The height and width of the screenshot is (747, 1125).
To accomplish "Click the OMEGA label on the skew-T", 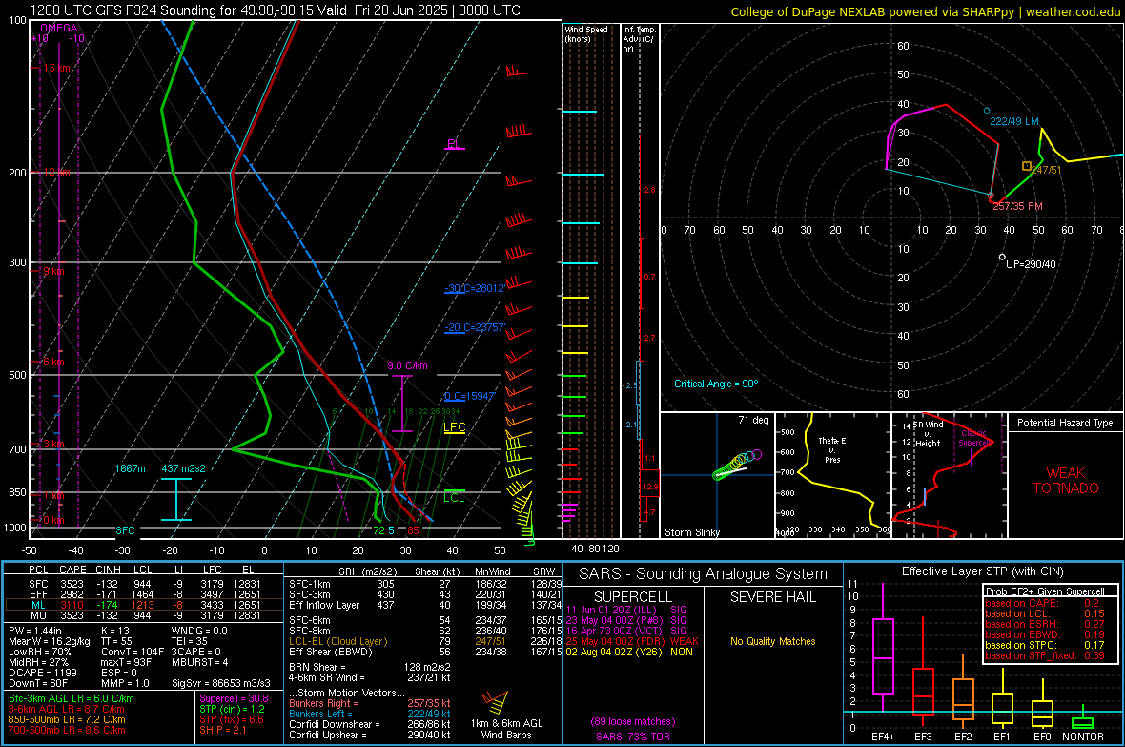I will point(59,28).
